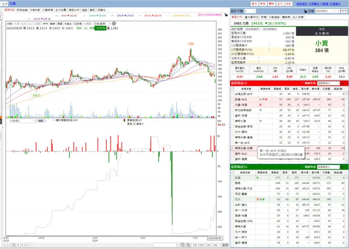
Task: Click the help question mark in green 區間賣超15 header
Action: pyautogui.click(x=302, y=167)
